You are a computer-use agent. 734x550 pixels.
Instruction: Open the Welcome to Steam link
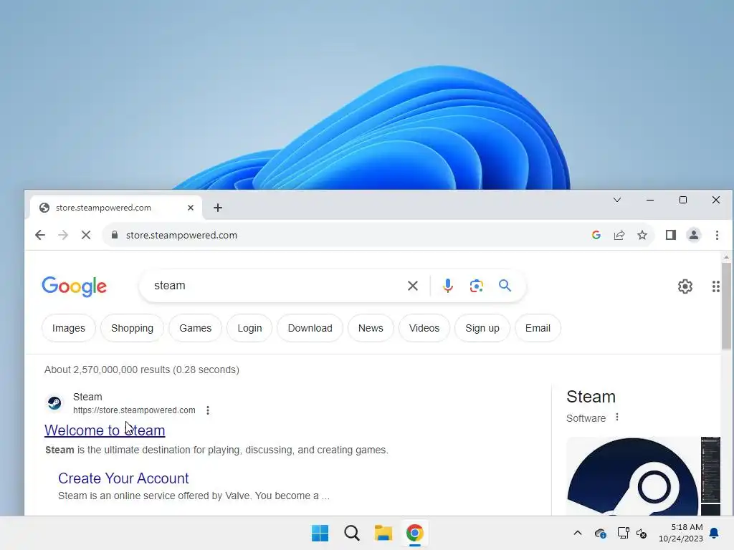pyautogui.click(x=105, y=430)
